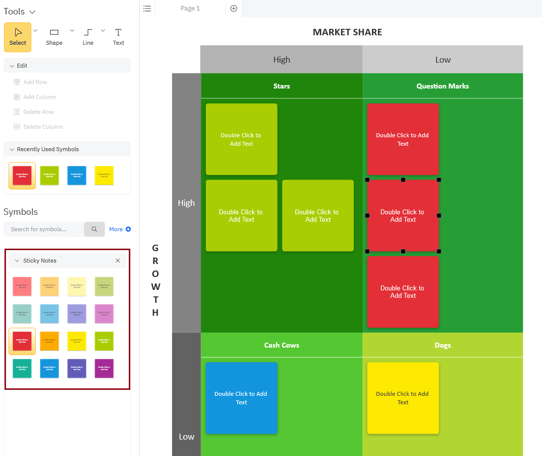Click the symbol search magnifier button

94,229
